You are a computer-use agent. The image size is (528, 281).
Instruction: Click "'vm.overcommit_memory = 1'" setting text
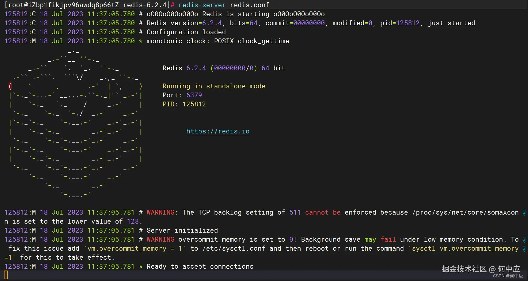[134, 249]
